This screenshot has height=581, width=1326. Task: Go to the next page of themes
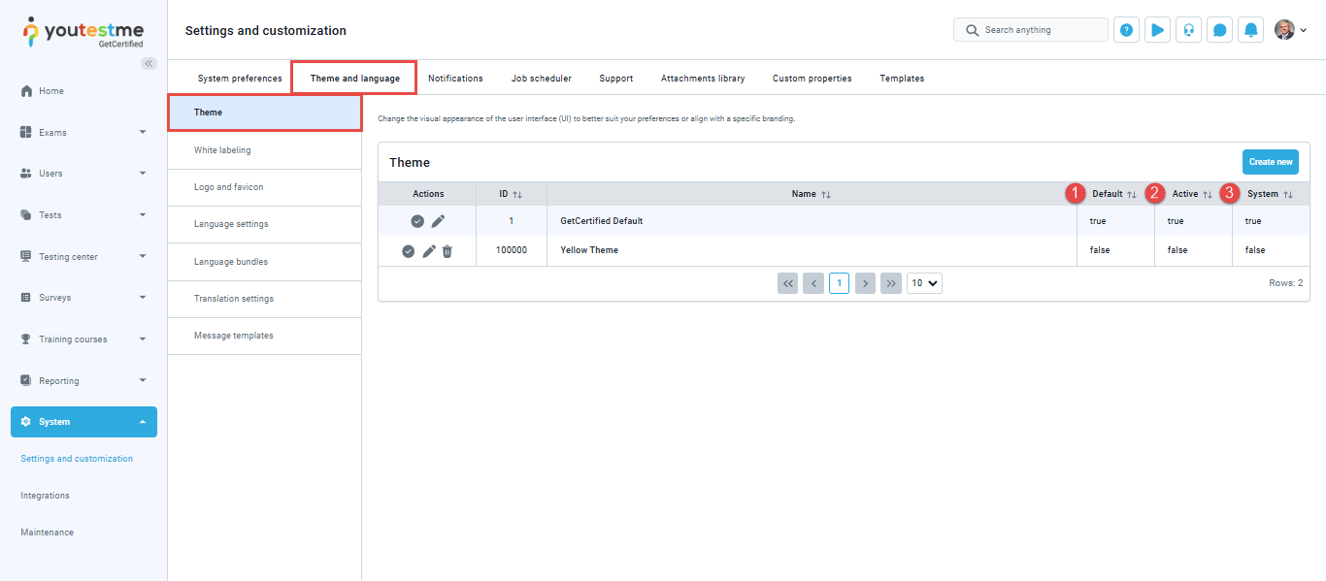tap(865, 283)
